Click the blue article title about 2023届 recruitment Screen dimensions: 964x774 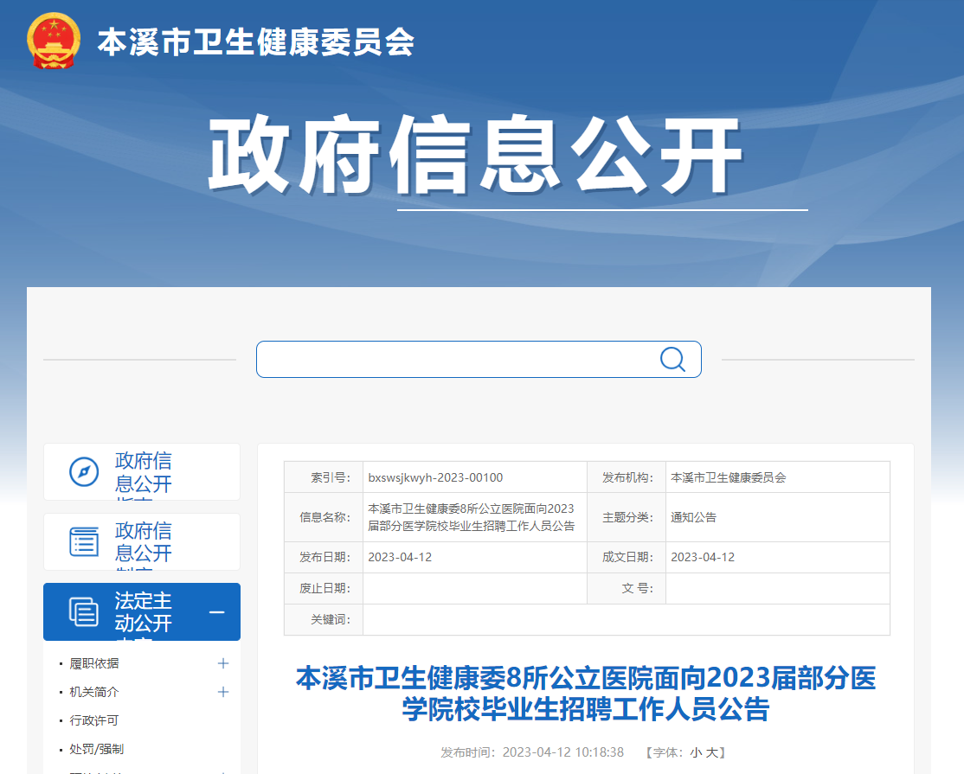coord(586,693)
